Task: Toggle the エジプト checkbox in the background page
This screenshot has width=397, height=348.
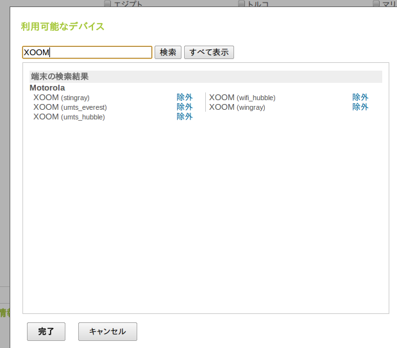Action: (x=108, y=3)
